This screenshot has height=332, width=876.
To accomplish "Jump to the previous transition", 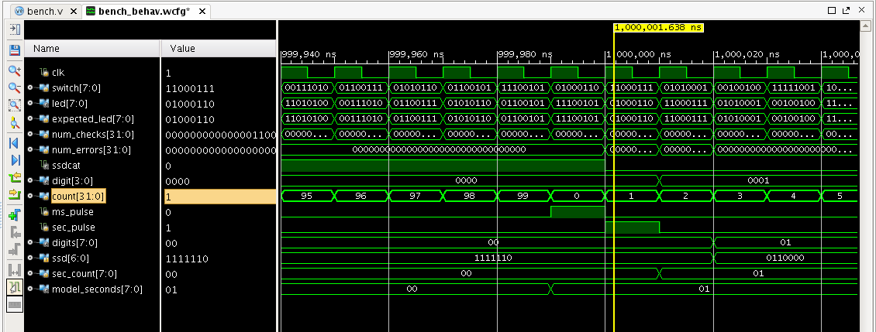I will pos(15,178).
